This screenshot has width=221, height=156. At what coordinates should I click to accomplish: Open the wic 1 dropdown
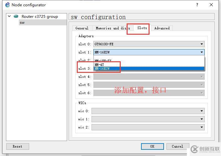[148, 119]
